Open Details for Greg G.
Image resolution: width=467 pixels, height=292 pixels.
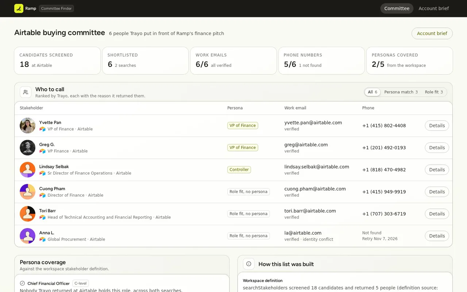tap(437, 147)
